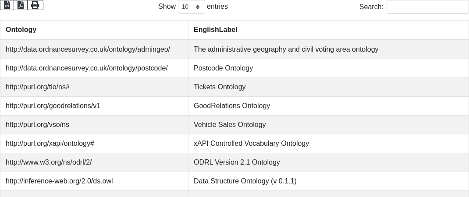The width and height of the screenshot is (469, 197).
Task: Click the Tickets Ontology label
Action: pyautogui.click(x=220, y=87)
